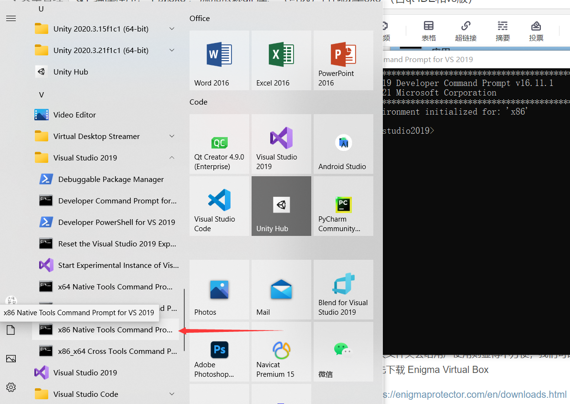Viewport: 570px width, 404px height.
Task: Open the PyCharm Community tile
Action: tap(344, 206)
